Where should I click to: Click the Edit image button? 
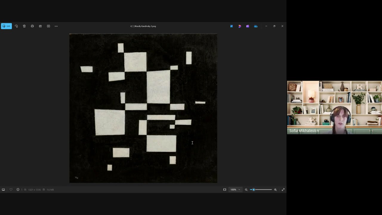click(6, 26)
